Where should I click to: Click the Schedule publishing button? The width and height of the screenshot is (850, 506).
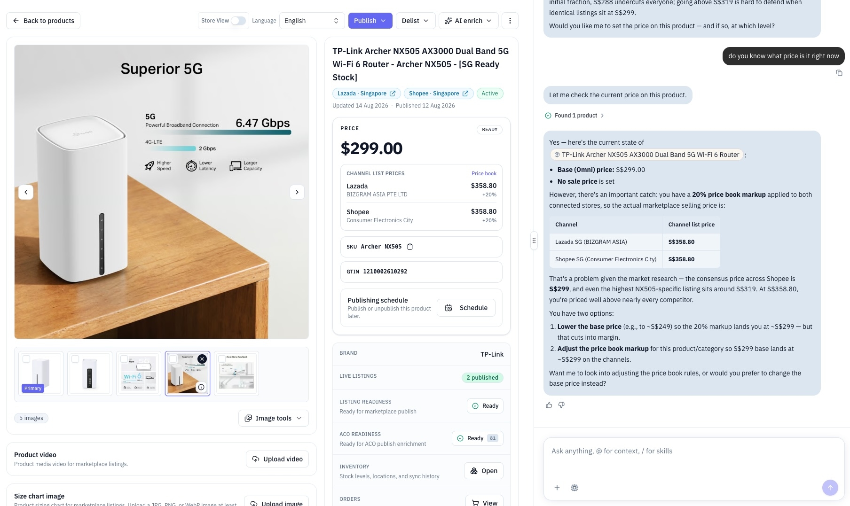coord(466,308)
